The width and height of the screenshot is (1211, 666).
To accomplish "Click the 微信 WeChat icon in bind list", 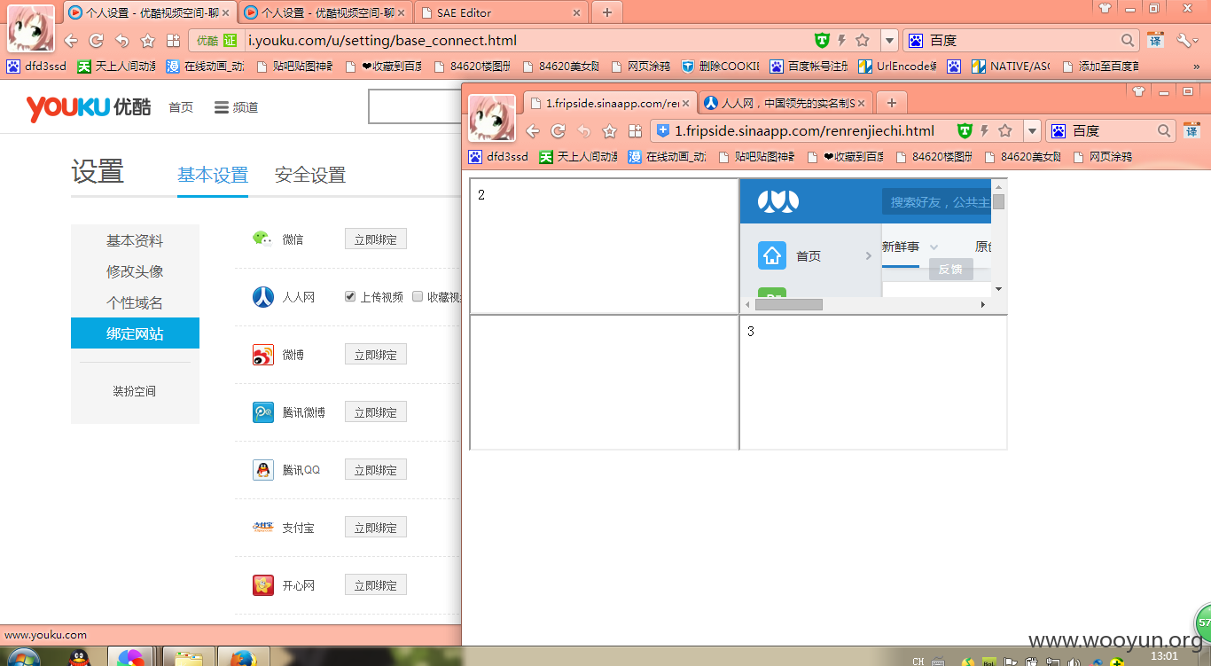I will [263, 239].
